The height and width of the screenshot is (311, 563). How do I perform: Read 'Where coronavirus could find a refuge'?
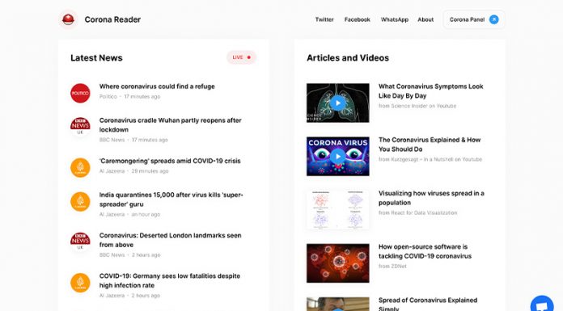point(157,86)
